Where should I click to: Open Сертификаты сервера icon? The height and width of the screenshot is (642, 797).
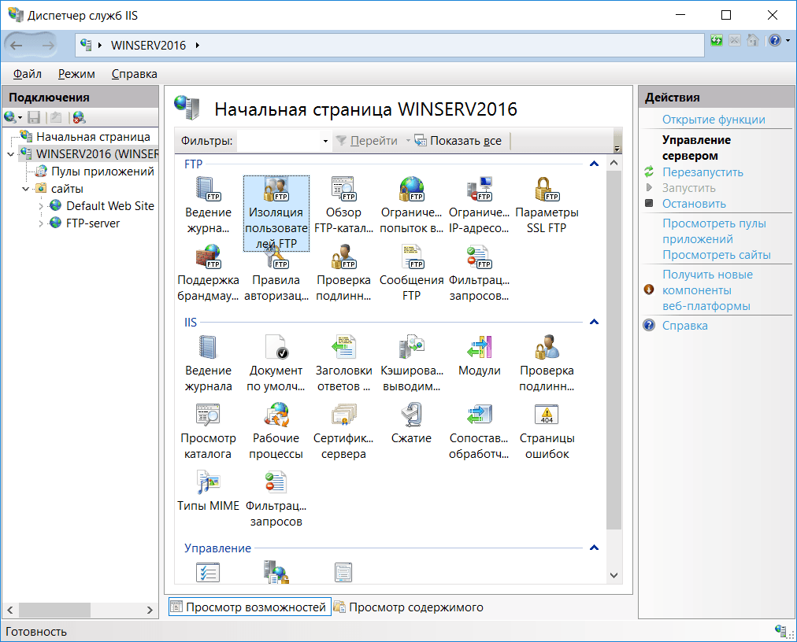(343, 415)
